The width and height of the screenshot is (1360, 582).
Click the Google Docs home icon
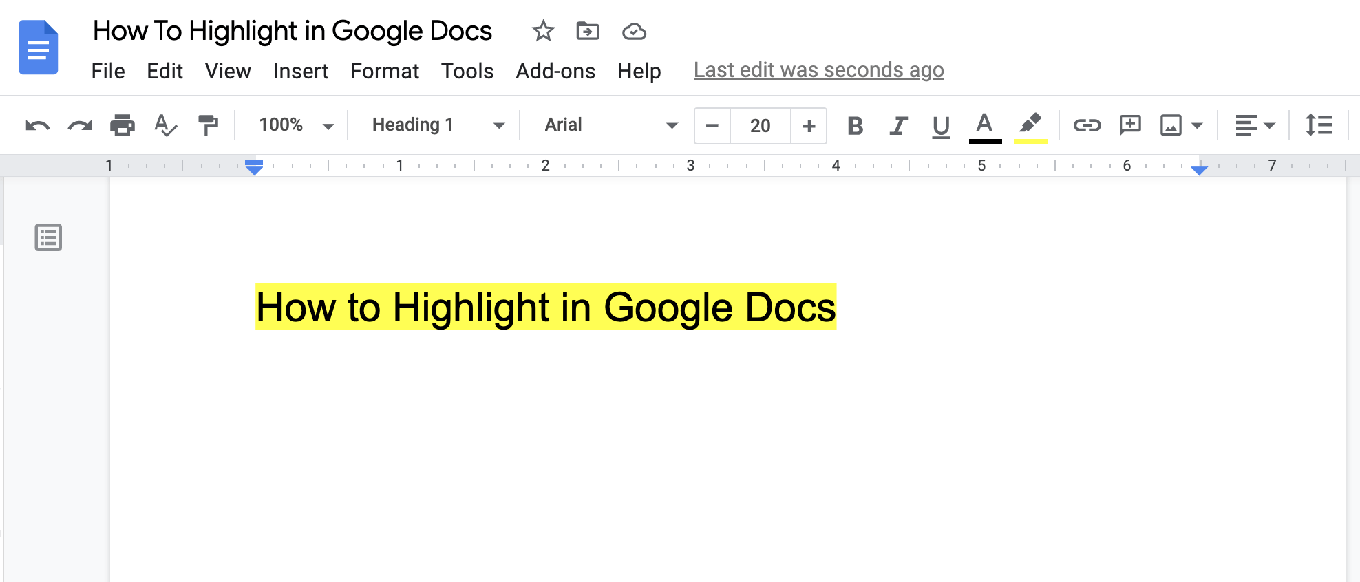click(x=39, y=47)
